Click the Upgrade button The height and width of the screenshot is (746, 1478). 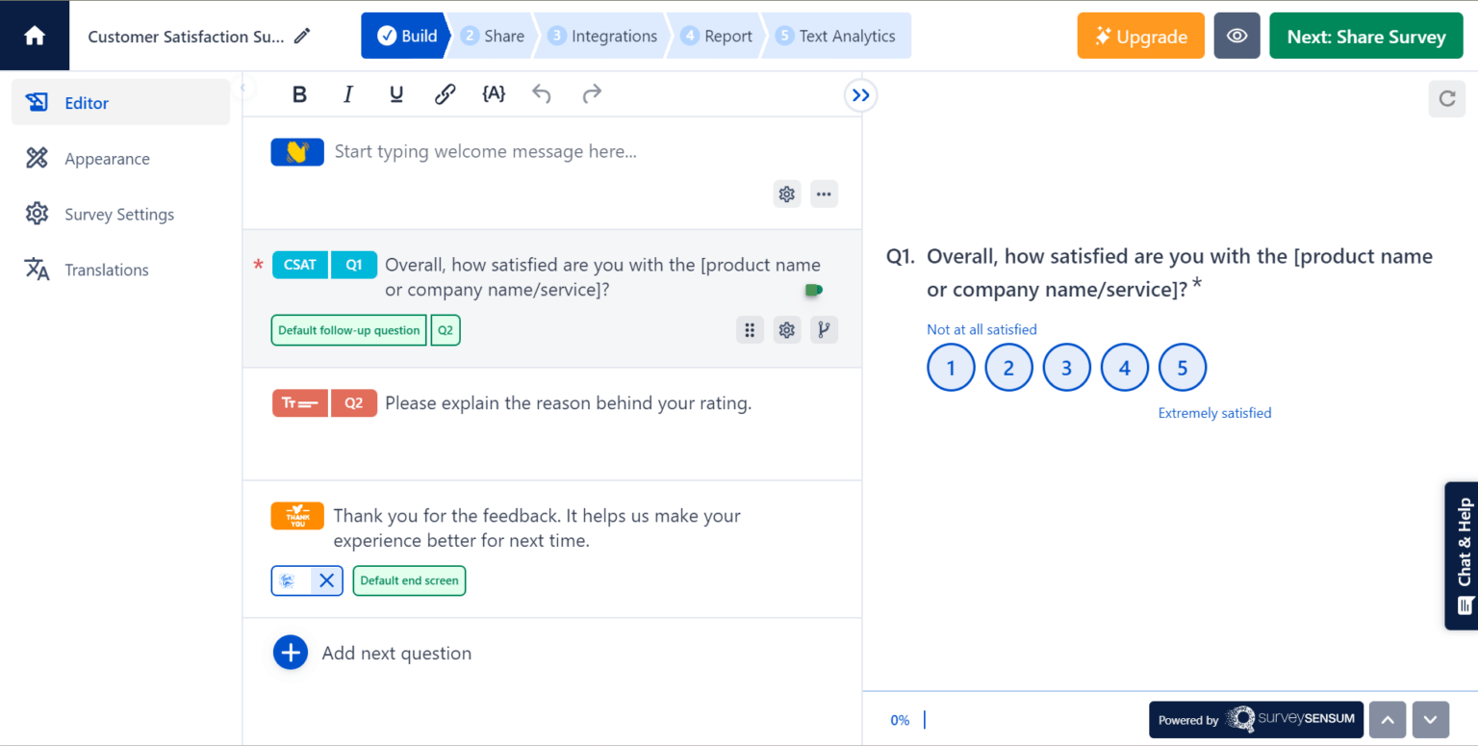[x=1140, y=35]
